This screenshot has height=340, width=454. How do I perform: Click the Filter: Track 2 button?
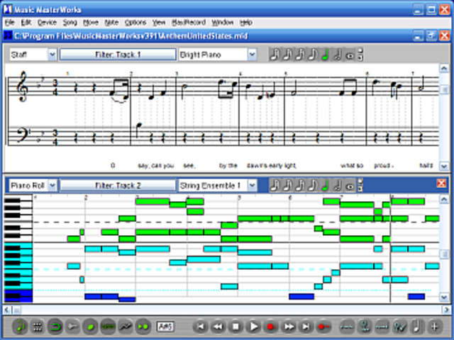pyautogui.click(x=118, y=186)
